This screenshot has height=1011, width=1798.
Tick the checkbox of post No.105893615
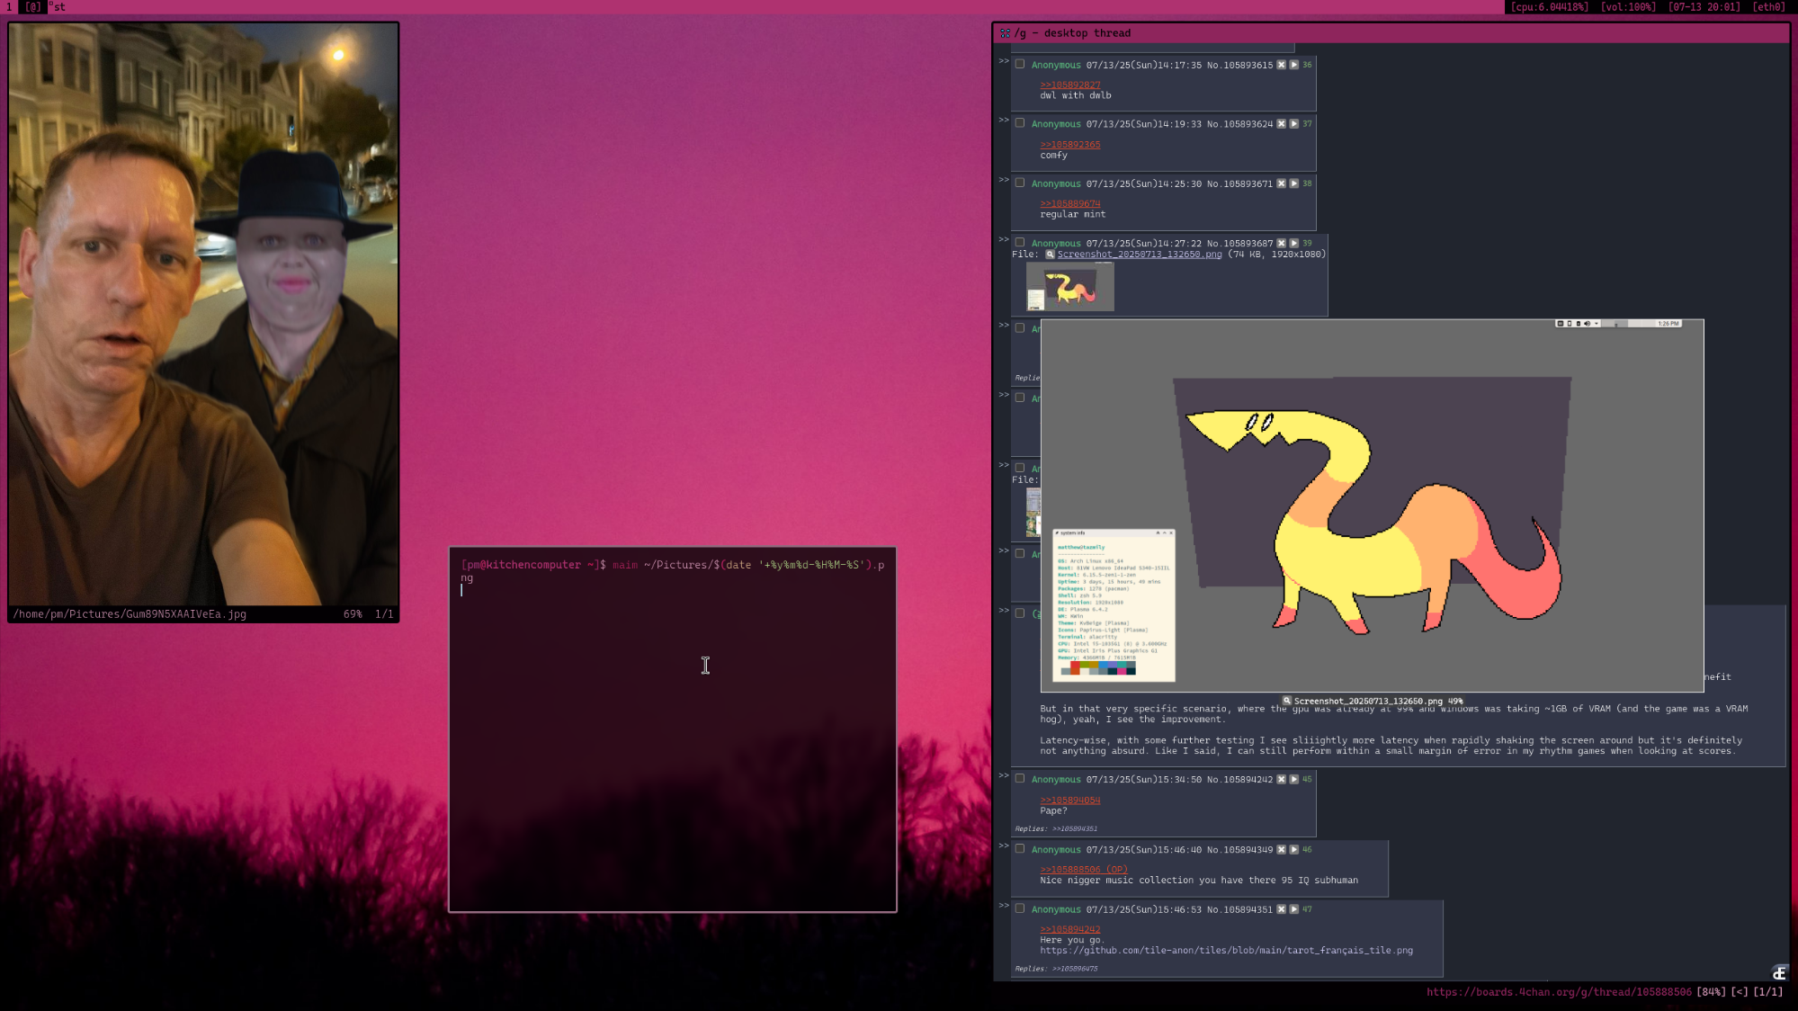click(x=1020, y=64)
